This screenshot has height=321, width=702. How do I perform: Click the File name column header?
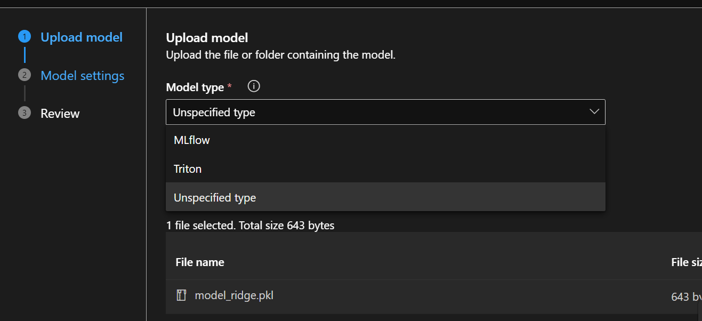click(x=200, y=262)
